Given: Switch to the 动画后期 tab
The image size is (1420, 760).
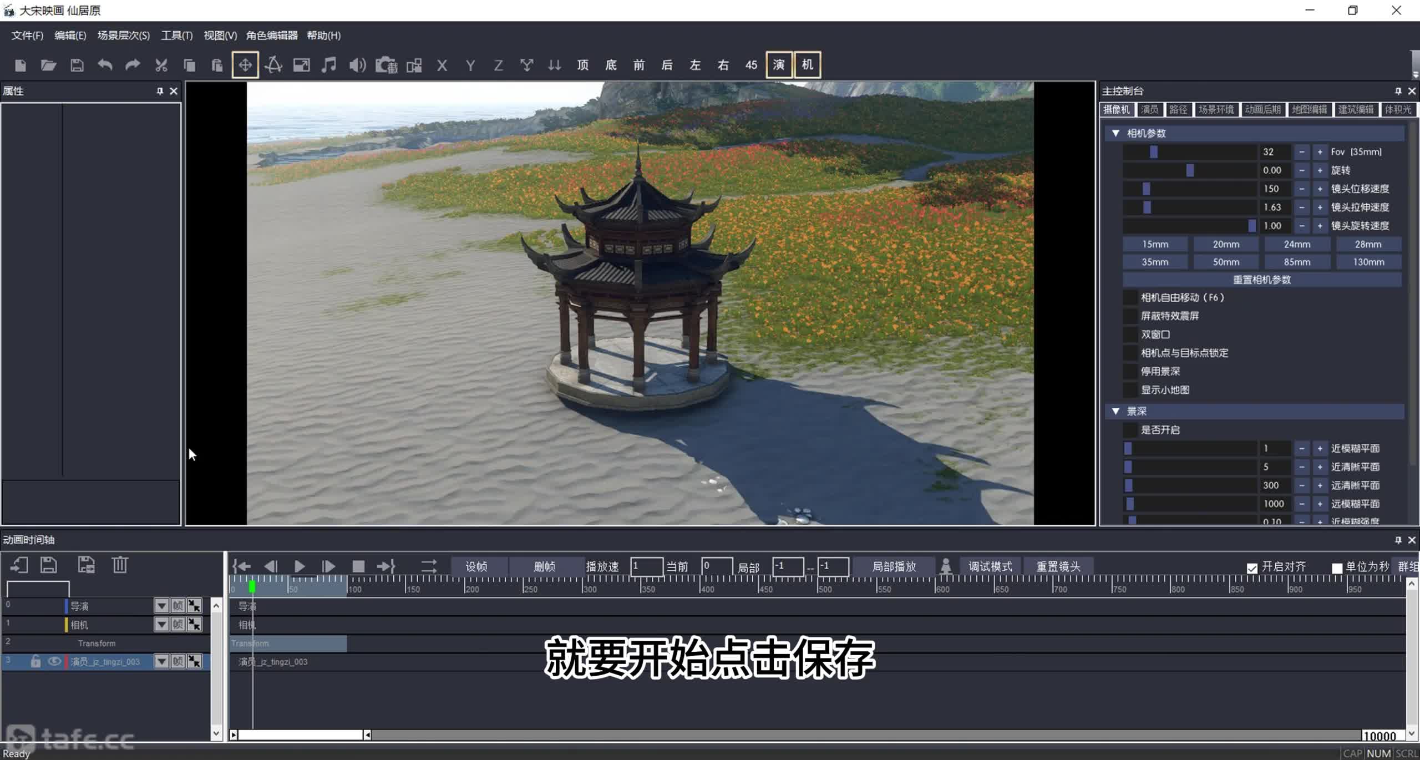Looking at the screenshot, I should click(1262, 109).
